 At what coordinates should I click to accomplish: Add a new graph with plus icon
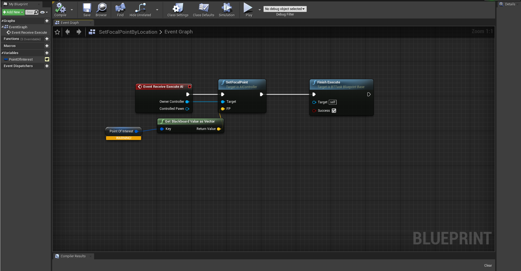click(x=47, y=21)
